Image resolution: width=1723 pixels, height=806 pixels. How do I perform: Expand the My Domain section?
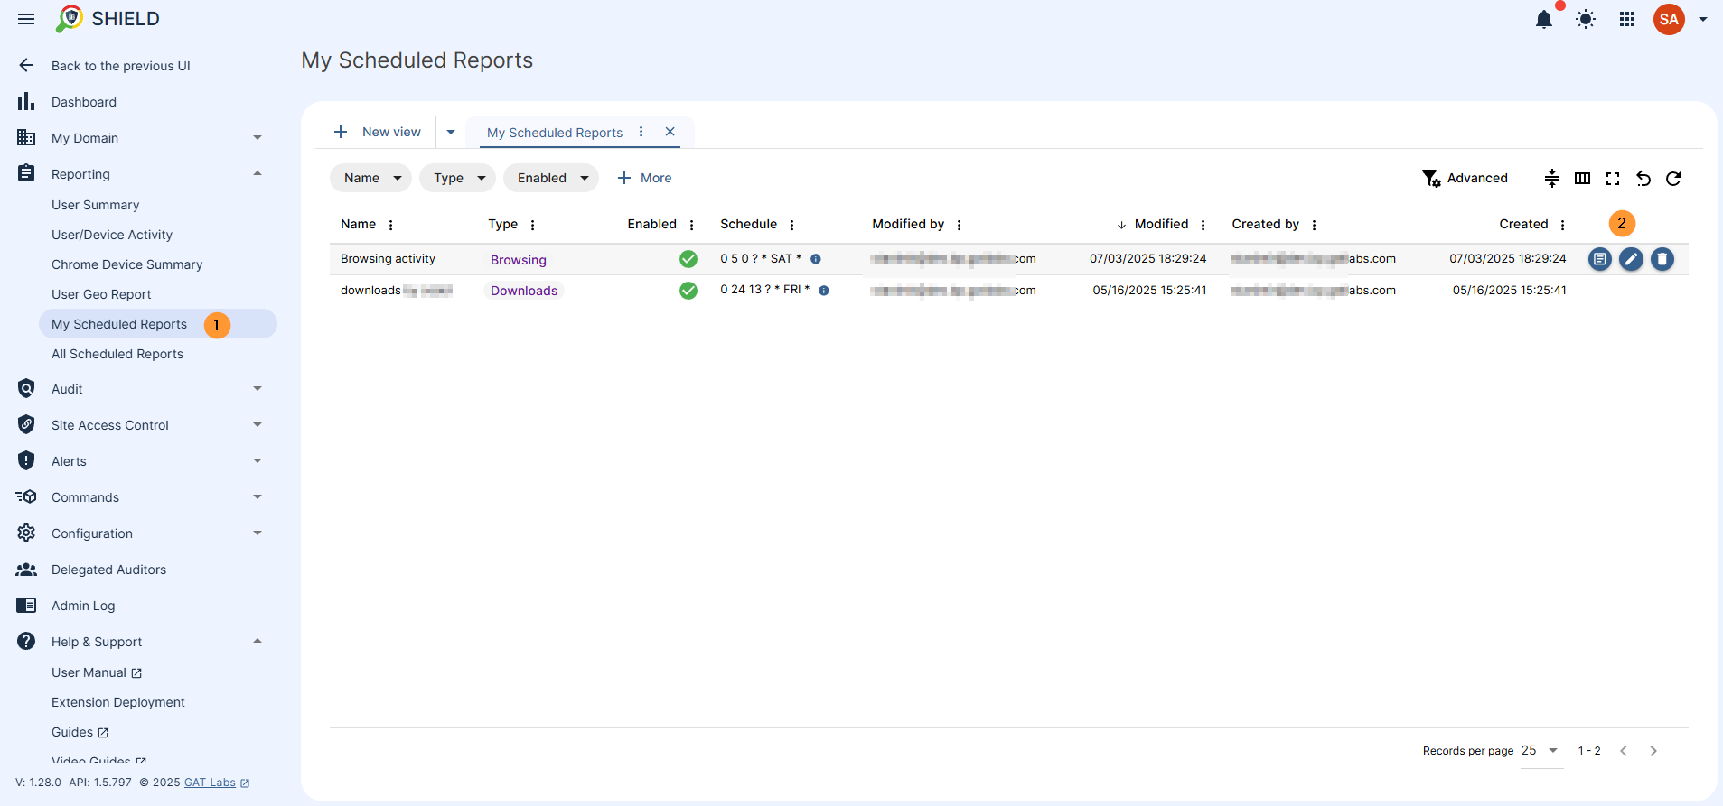pyautogui.click(x=258, y=138)
